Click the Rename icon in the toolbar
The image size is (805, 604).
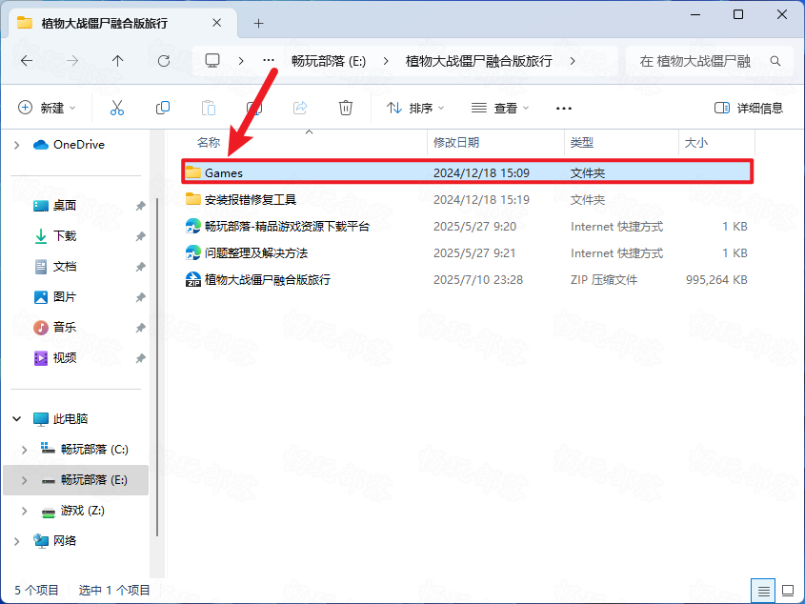[x=254, y=108]
